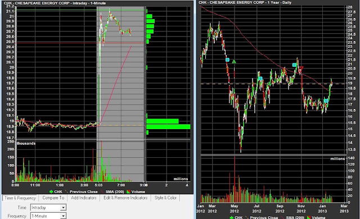This screenshot has height=219, width=360.
Task: Select the green up-triangle marker near May 2012
Action: click(x=234, y=62)
